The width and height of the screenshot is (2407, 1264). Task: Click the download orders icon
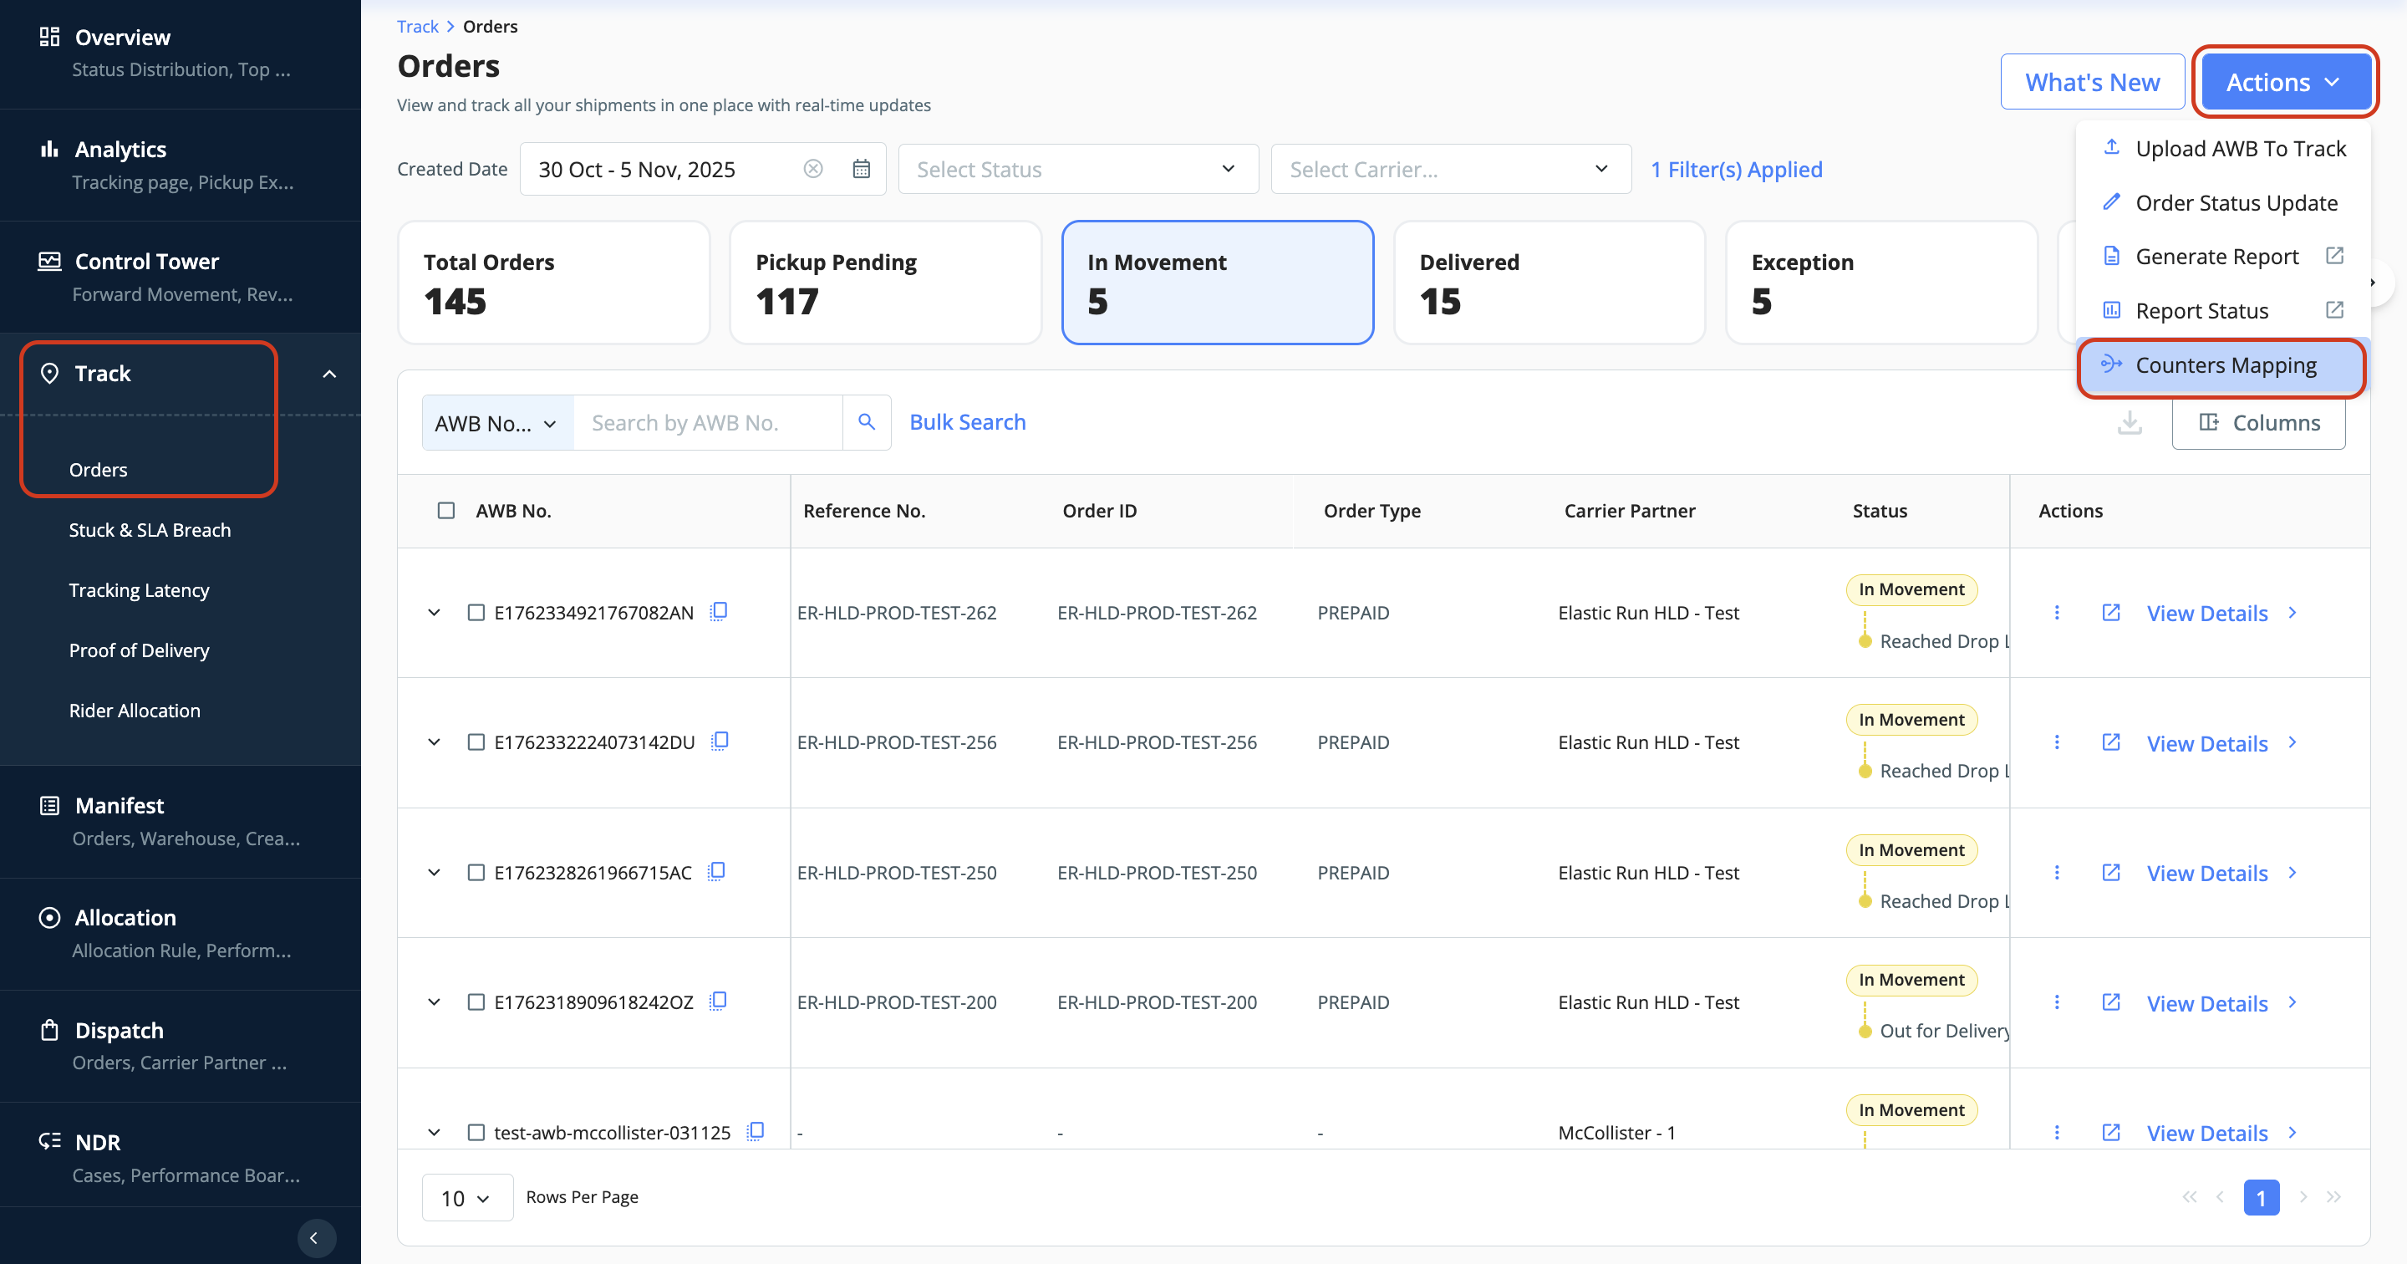(x=2130, y=422)
